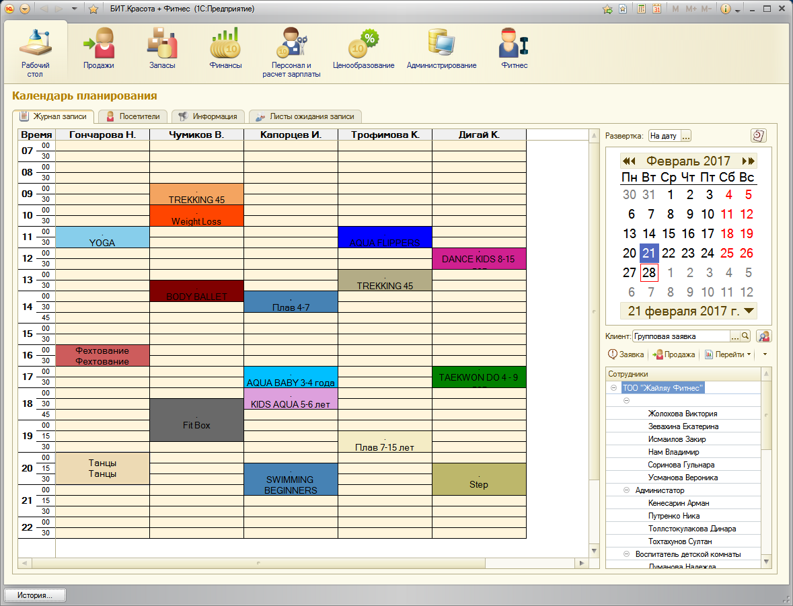The height and width of the screenshot is (606, 793).
Task: Select the blue AQUA FLIPPERS schedule block
Action: [x=385, y=237]
